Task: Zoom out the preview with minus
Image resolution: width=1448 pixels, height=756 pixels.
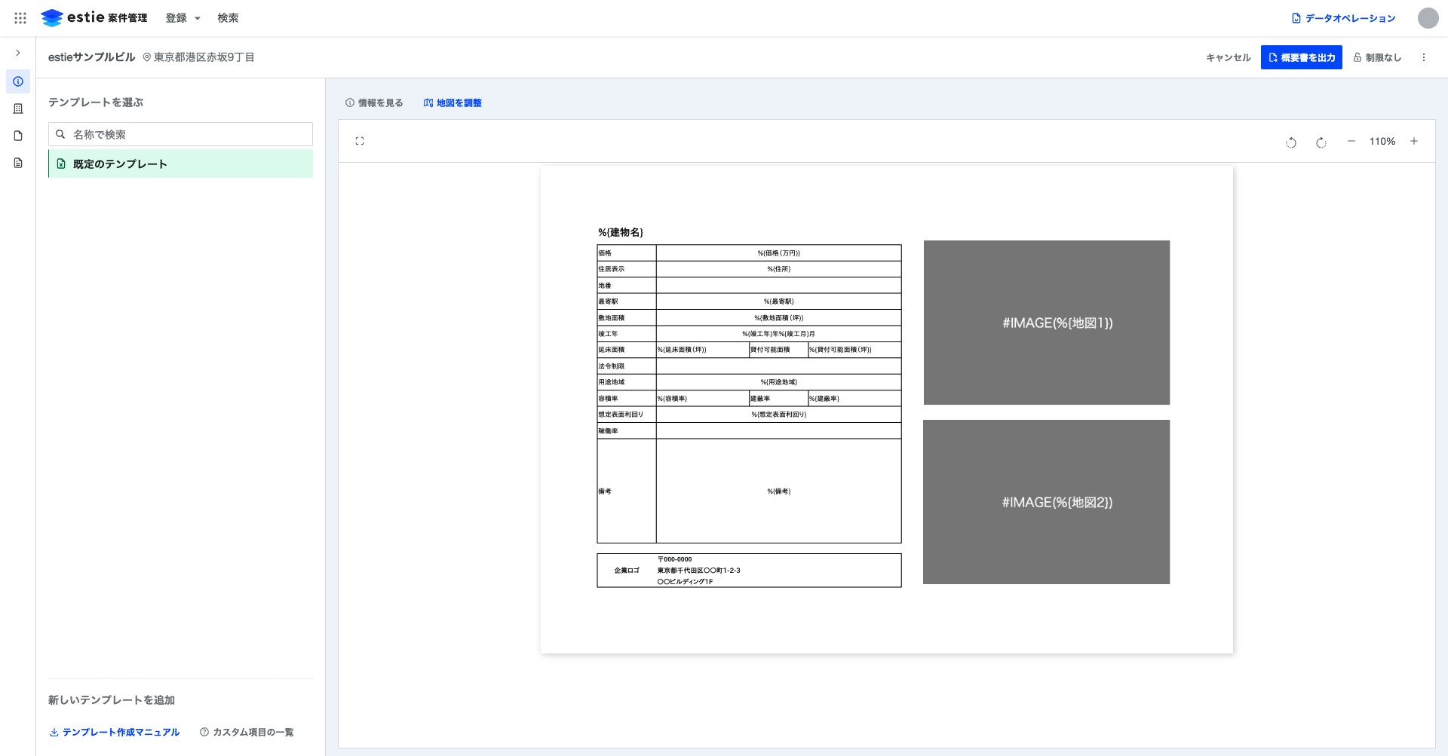Action: tap(1351, 141)
